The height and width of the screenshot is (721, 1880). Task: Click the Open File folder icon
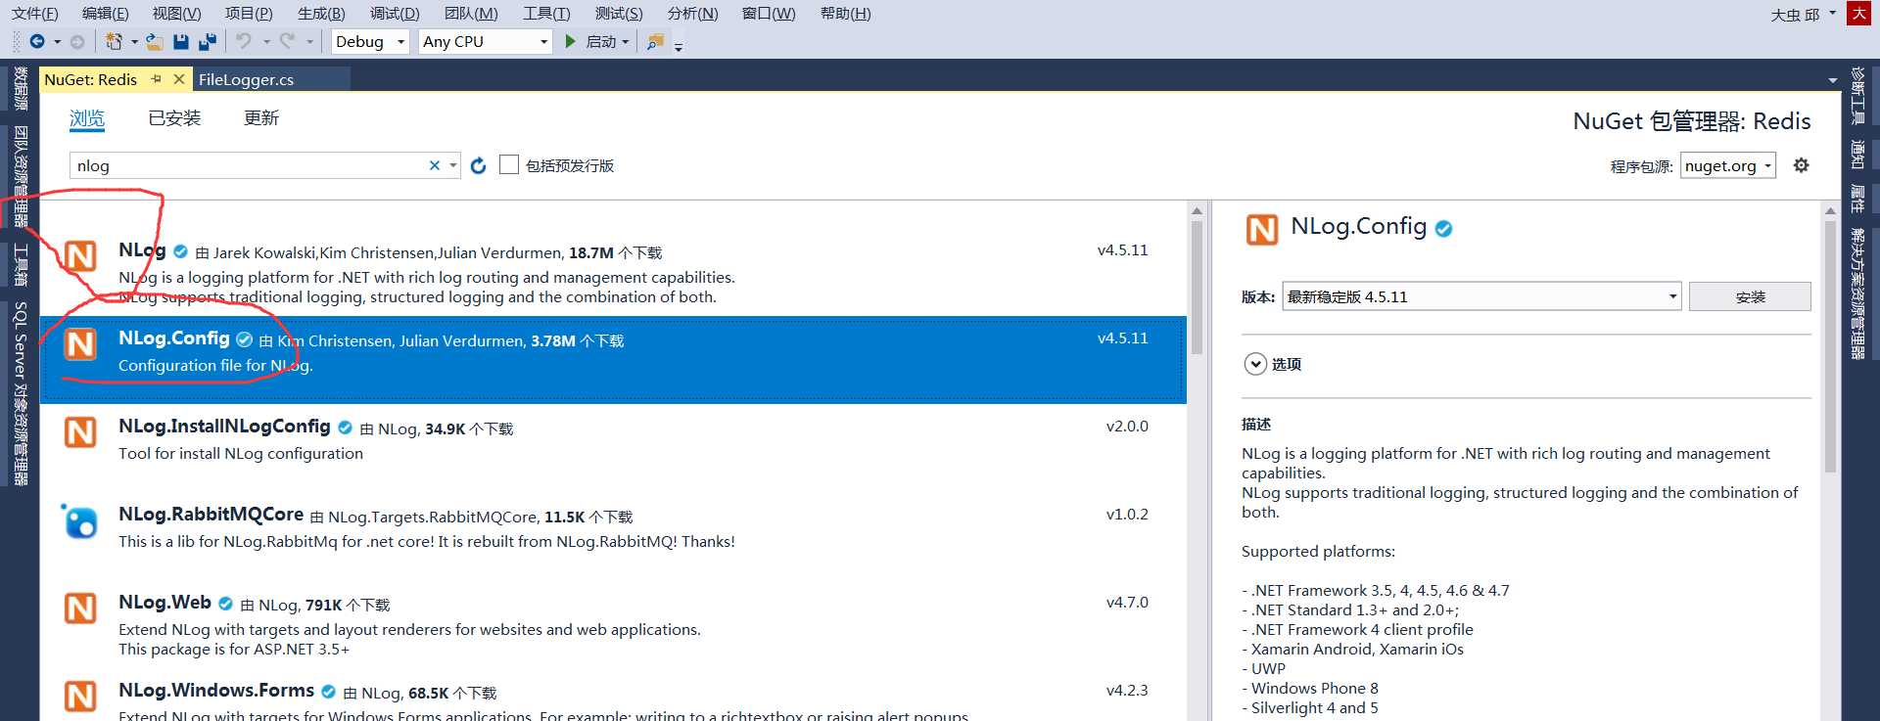point(154,41)
